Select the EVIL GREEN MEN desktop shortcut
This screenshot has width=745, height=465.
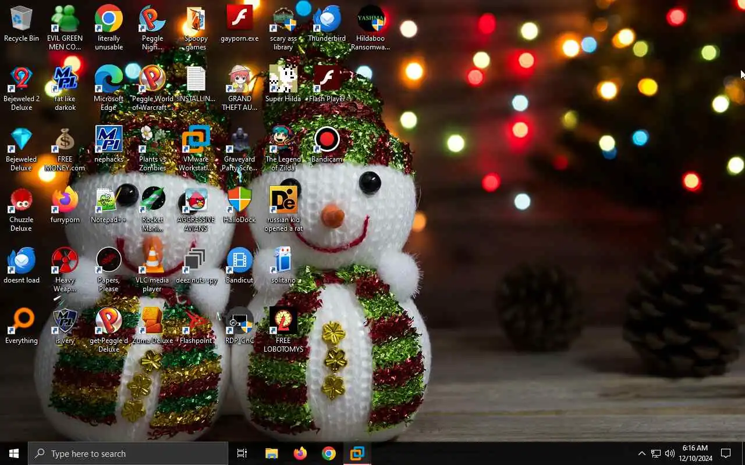click(x=65, y=28)
